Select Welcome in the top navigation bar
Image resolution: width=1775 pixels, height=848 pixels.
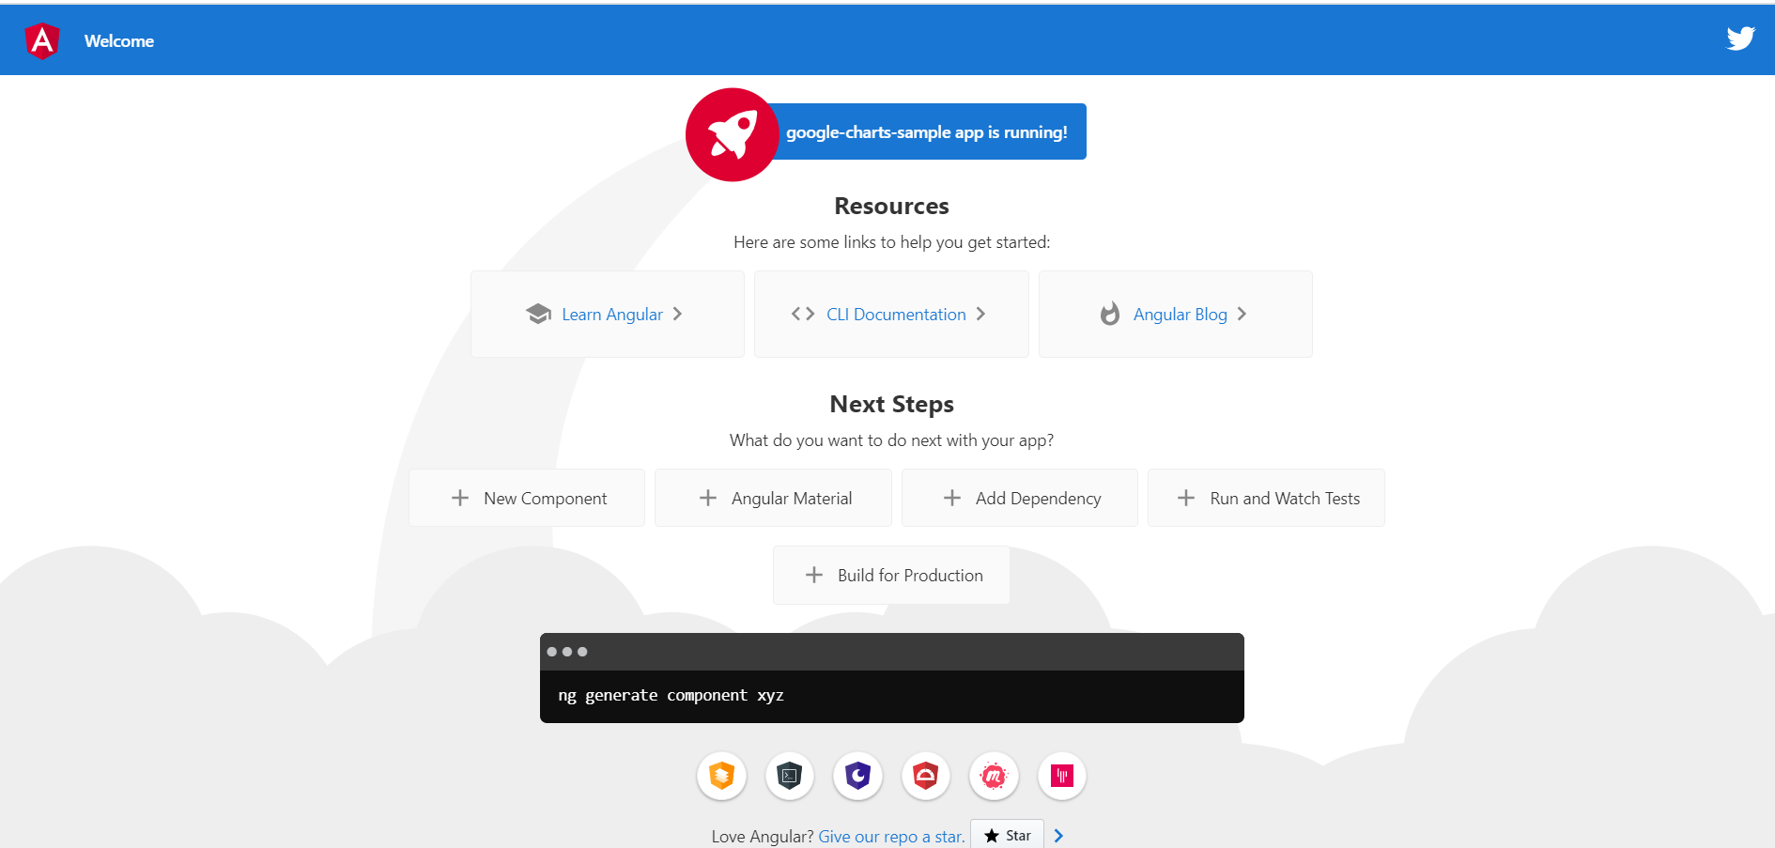[118, 40]
